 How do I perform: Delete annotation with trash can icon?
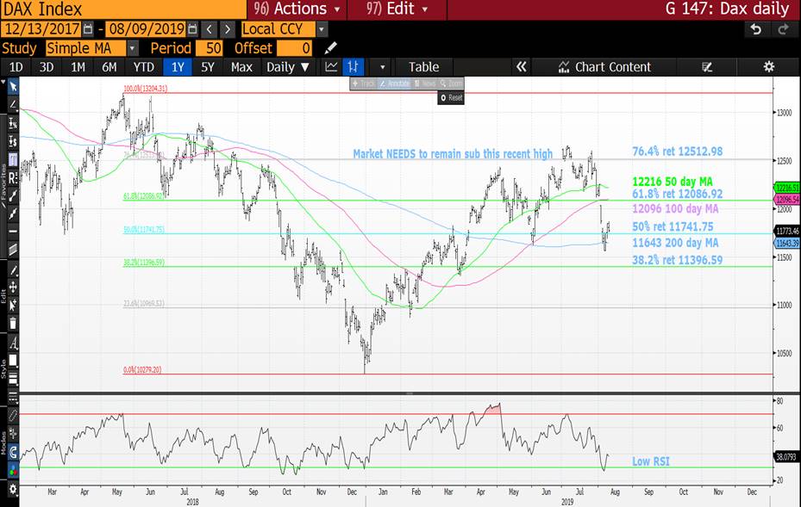click(x=13, y=324)
